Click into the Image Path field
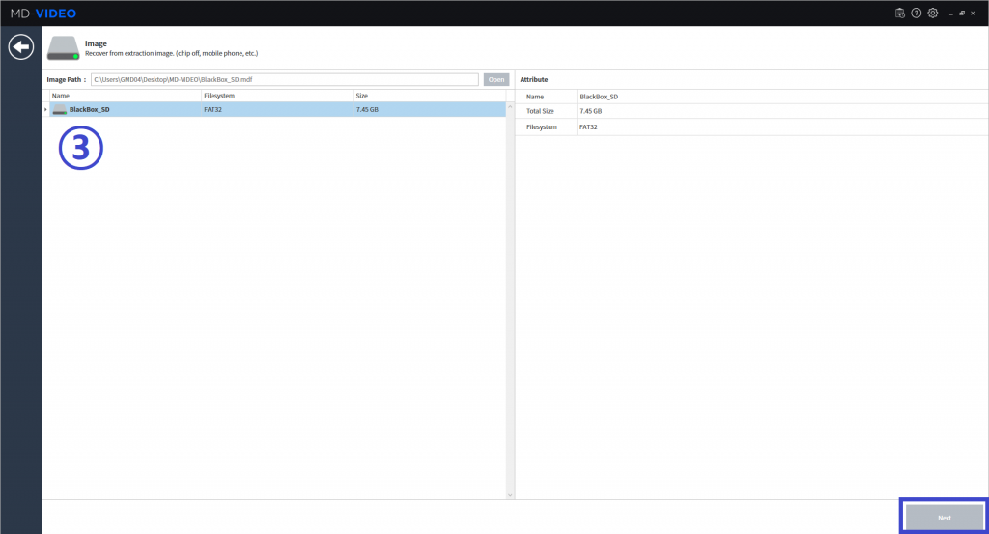This screenshot has width=989, height=534. (285, 79)
